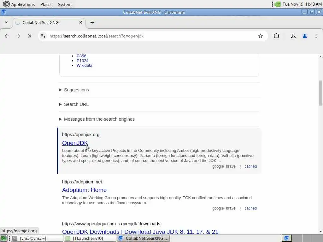
Task: Open the Places menu
Action: [46, 4]
